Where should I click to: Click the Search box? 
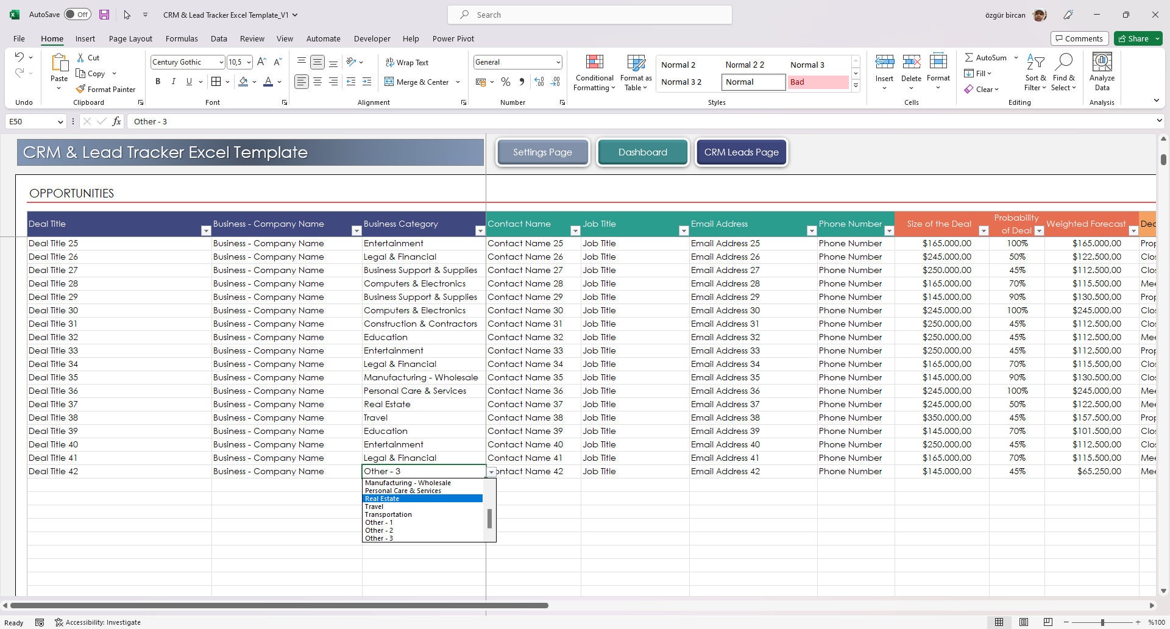pos(590,15)
